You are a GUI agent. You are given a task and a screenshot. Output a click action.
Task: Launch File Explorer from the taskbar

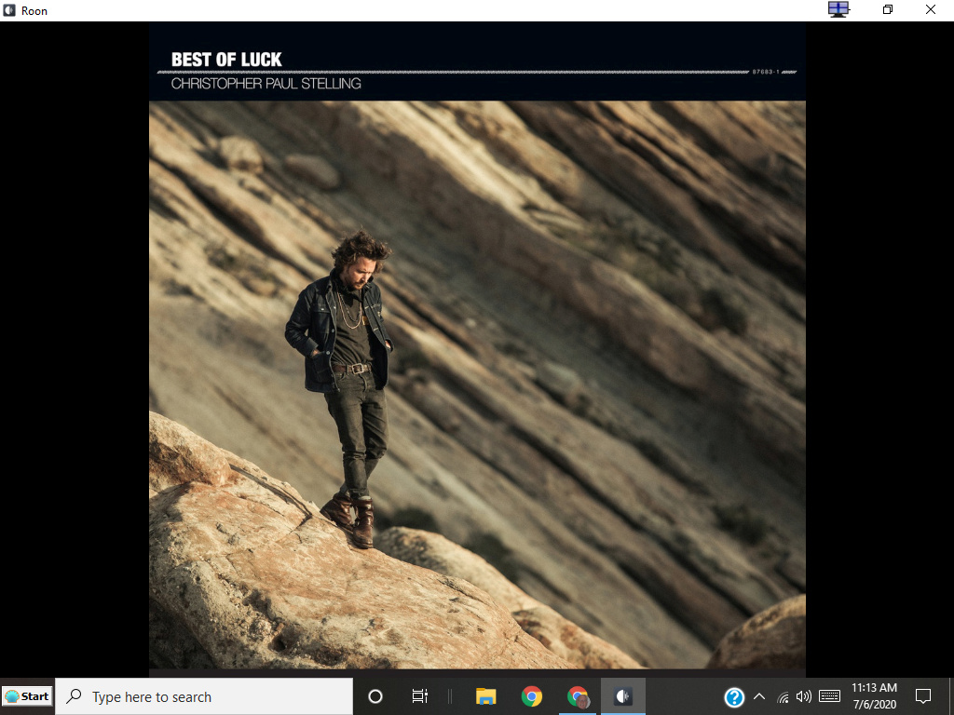click(x=485, y=696)
